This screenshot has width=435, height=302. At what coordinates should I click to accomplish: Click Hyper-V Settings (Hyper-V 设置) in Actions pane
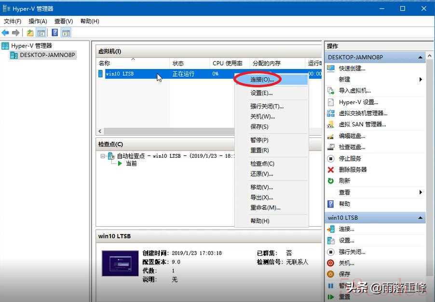(x=358, y=102)
